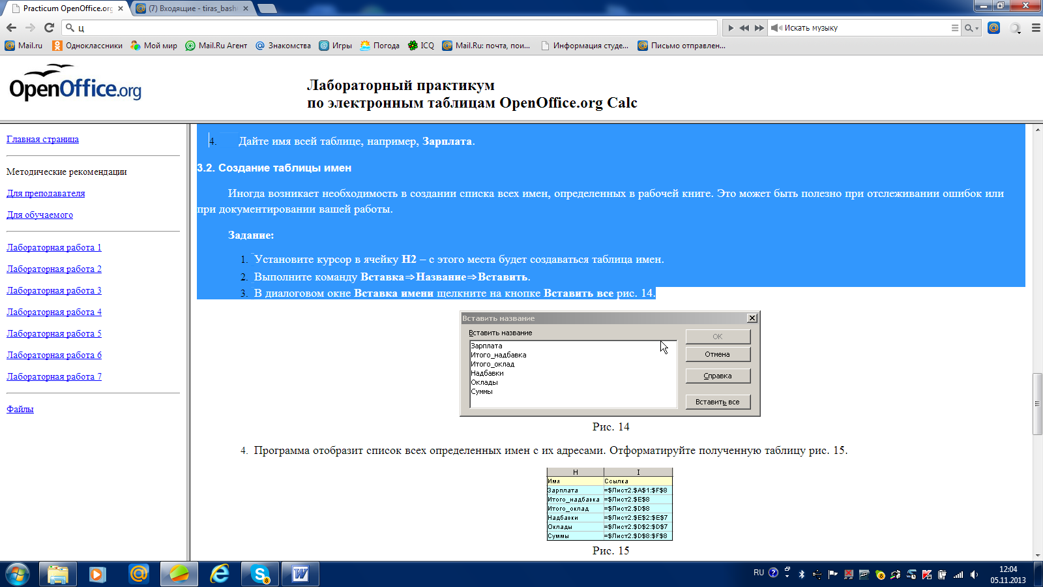The width and height of the screenshot is (1043, 587).
Task: Open 'Лабораторная работа 1'
Action: coord(54,247)
